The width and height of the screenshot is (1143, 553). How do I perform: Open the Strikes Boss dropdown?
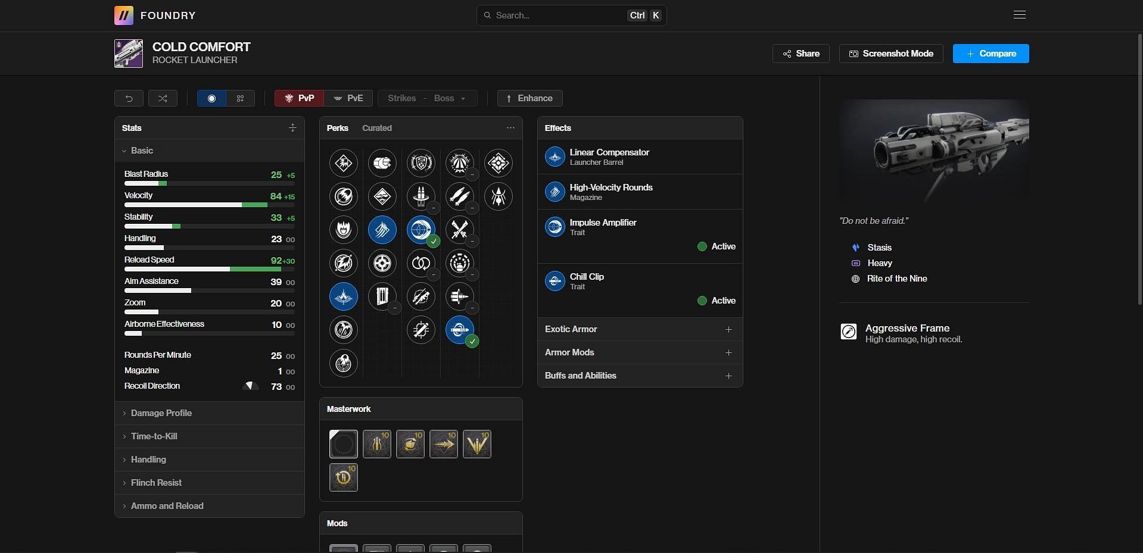pos(427,98)
